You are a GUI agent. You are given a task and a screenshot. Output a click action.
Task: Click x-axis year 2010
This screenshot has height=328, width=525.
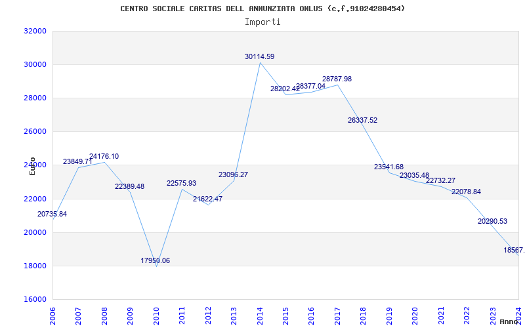click(156, 316)
